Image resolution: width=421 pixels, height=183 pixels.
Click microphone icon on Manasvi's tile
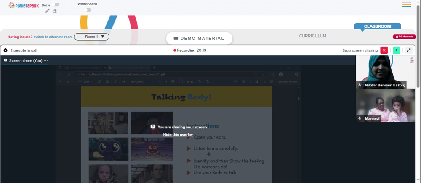point(360,118)
